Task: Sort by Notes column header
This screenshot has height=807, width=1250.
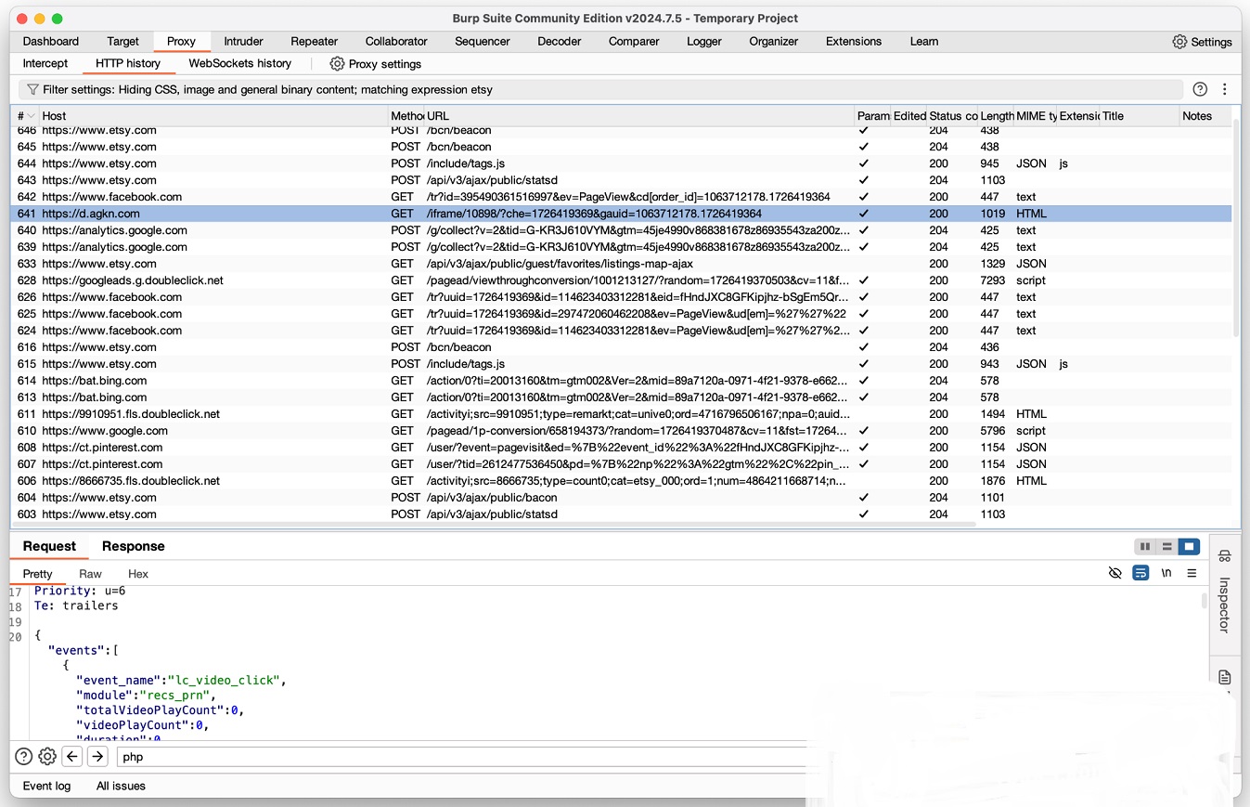Action: pos(1205,116)
